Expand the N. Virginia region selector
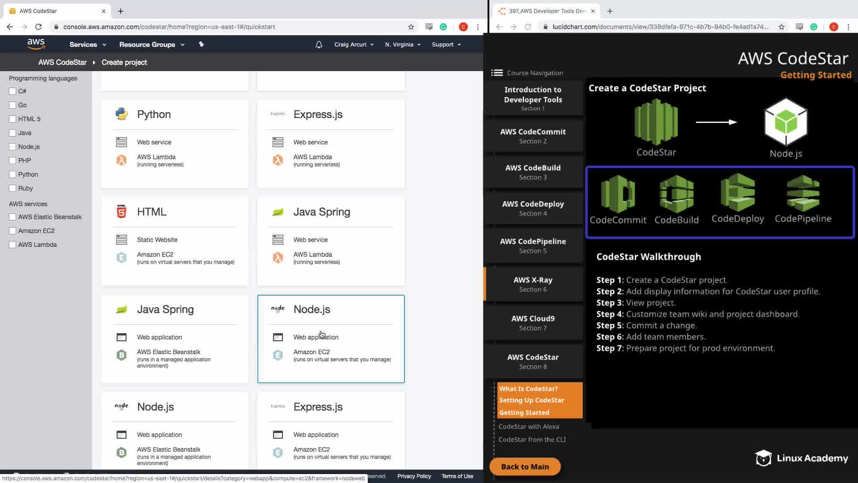Screen dimensions: 858x483 tap(402, 45)
